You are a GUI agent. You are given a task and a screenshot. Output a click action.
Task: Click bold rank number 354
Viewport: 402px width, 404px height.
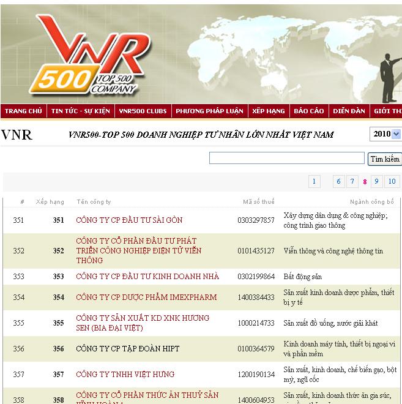tap(59, 297)
